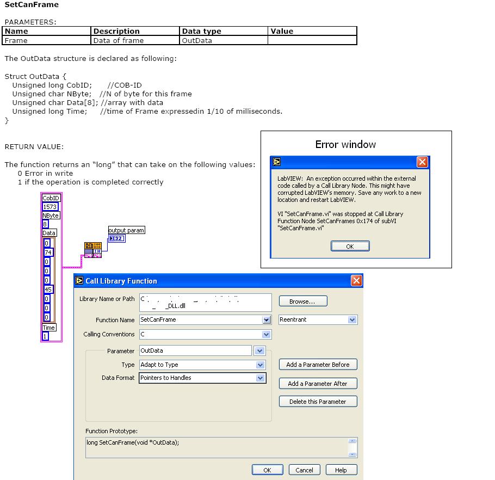
Task: Click the LabVIEW icon in the Call Library Function title bar
Action: pos(79,280)
